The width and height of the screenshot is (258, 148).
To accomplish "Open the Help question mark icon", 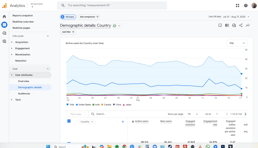I will pos(246,6).
